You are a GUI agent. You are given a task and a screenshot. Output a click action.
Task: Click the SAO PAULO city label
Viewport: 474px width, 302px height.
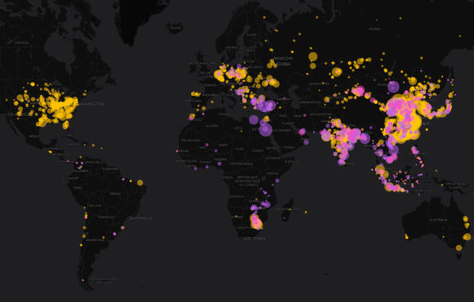click(141, 218)
